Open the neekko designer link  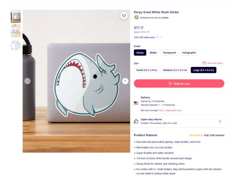(165, 18)
